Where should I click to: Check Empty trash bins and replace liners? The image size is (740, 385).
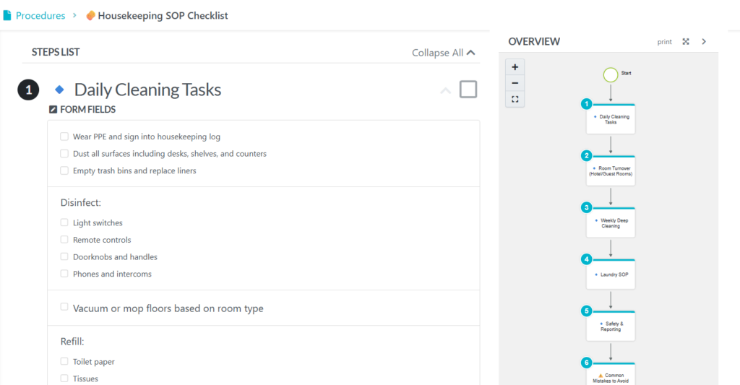[x=64, y=170]
